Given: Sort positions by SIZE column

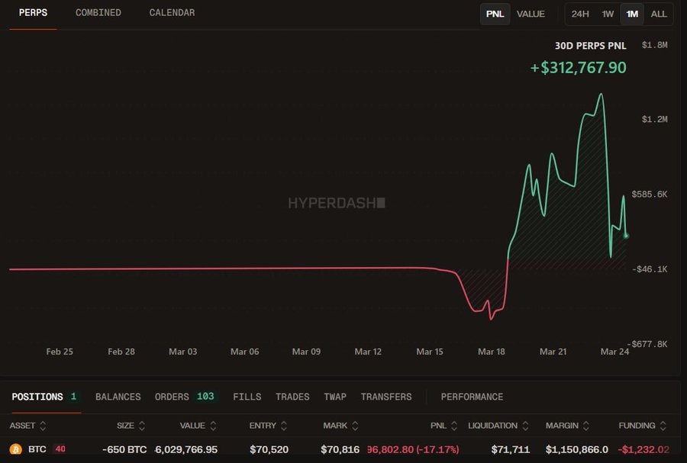Looking at the screenshot, I should click(131, 426).
